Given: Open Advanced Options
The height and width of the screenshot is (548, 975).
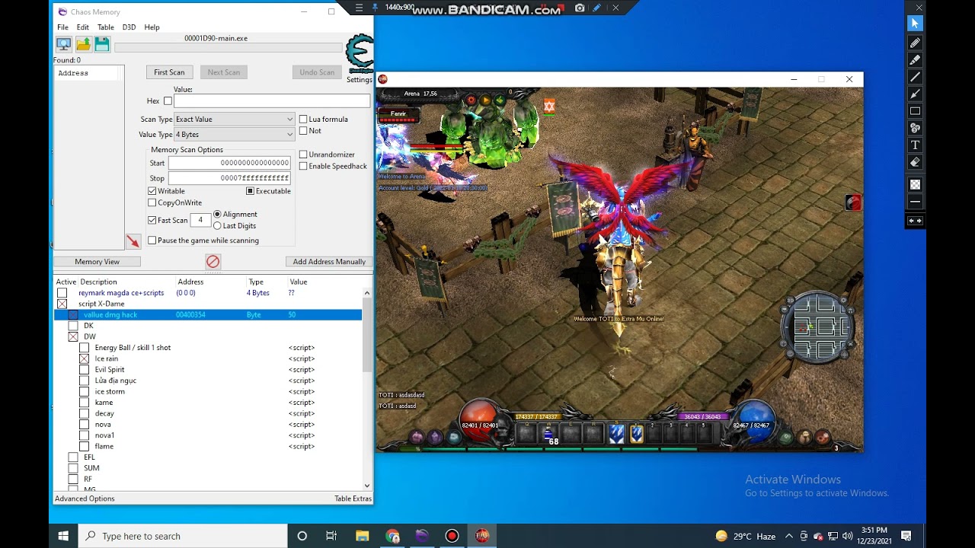Looking at the screenshot, I should pos(85,499).
